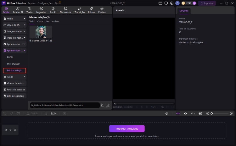236x146 pixels.
Task: Click the layout switch icon in title bar
Action: (160, 3)
